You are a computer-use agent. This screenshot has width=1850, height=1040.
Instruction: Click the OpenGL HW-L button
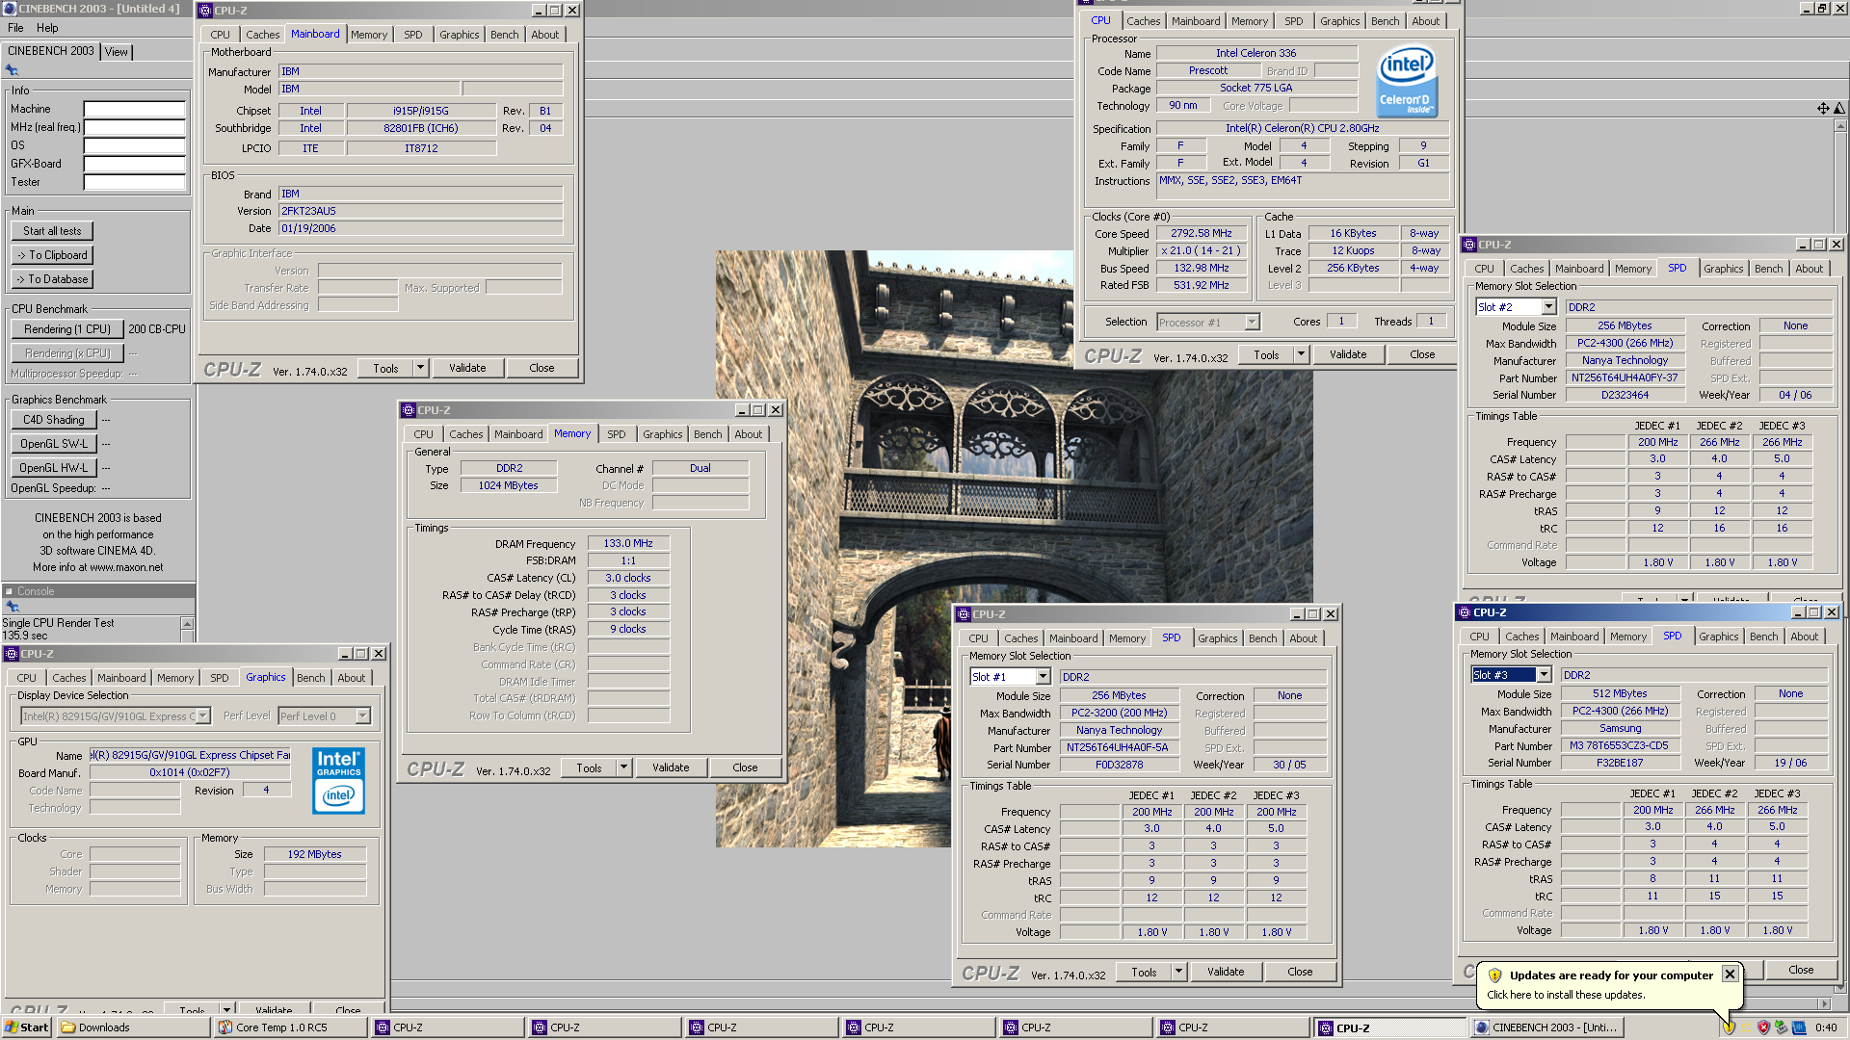pos(53,468)
